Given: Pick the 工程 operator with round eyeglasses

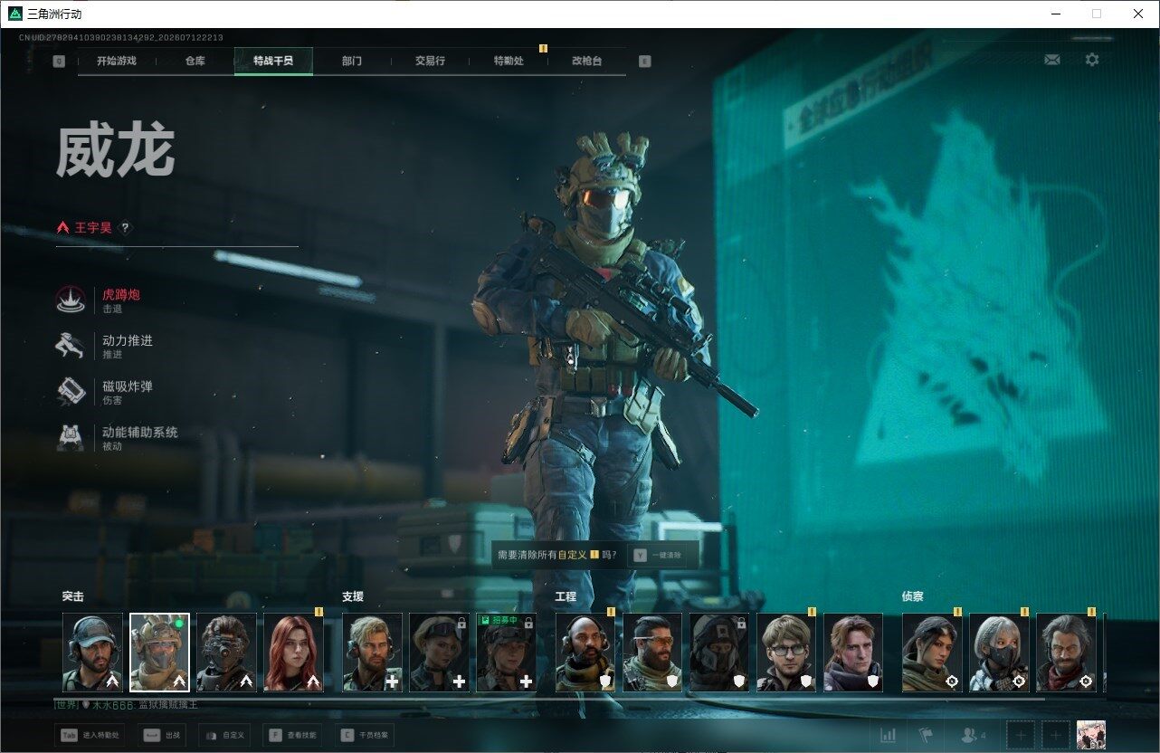Looking at the screenshot, I should click(x=785, y=653).
